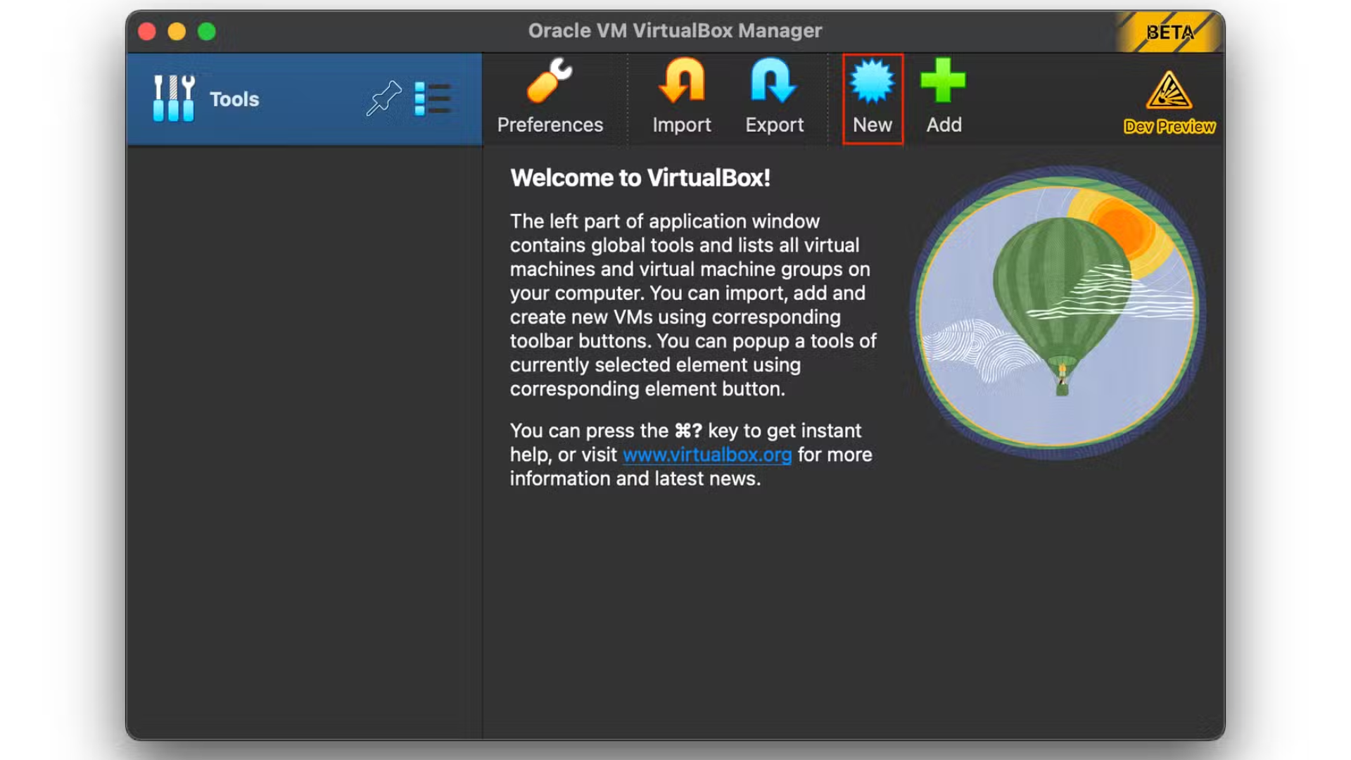This screenshot has height=760, width=1351.
Task: Open the www.virtualbox.org link
Action: tap(707, 455)
